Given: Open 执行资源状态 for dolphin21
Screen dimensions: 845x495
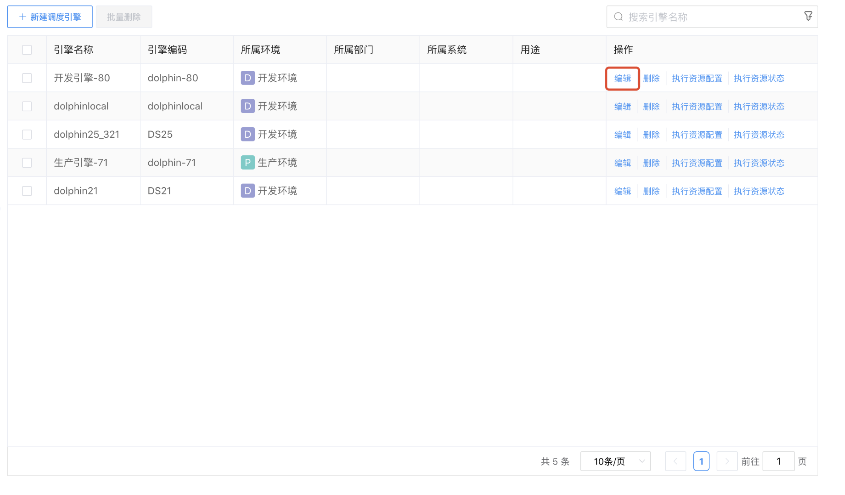Looking at the screenshot, I should tap(759, 191).
